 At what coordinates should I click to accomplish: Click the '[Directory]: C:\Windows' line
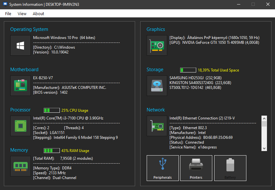click(54, 47)
